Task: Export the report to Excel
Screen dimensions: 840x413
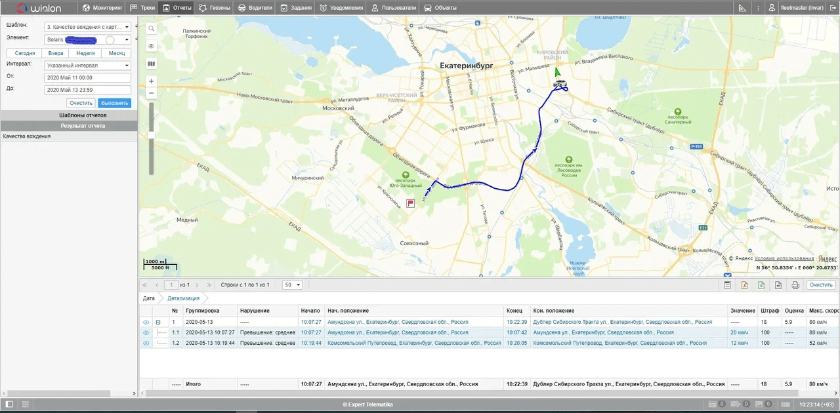Action: click(x=761, y=285)
